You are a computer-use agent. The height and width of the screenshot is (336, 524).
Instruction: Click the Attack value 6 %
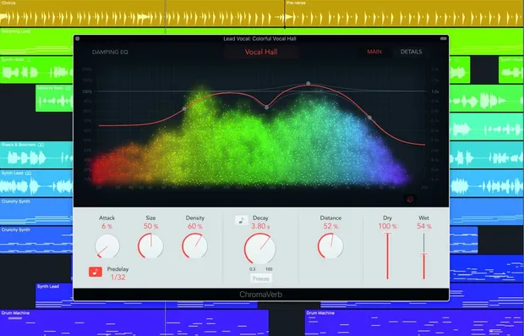107,226
